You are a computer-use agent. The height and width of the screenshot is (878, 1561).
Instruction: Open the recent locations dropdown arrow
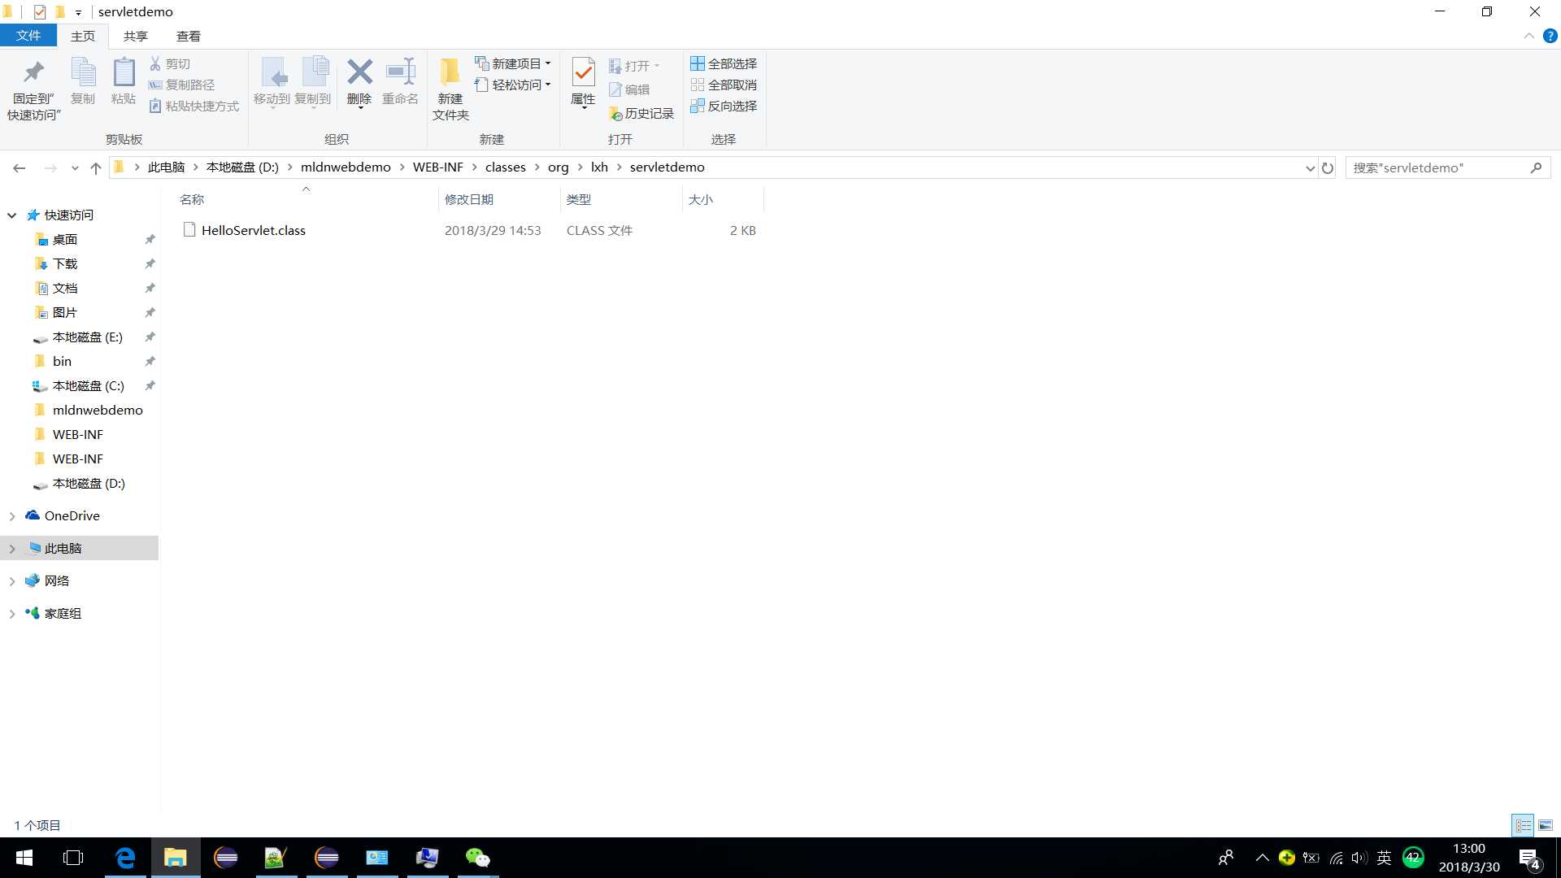click(x=75, y=167)
